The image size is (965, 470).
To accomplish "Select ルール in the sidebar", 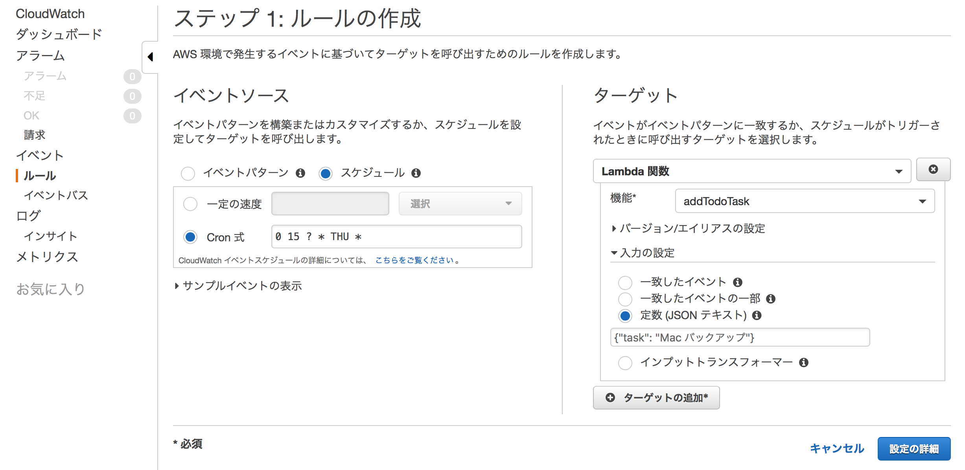I will (40, 176).
